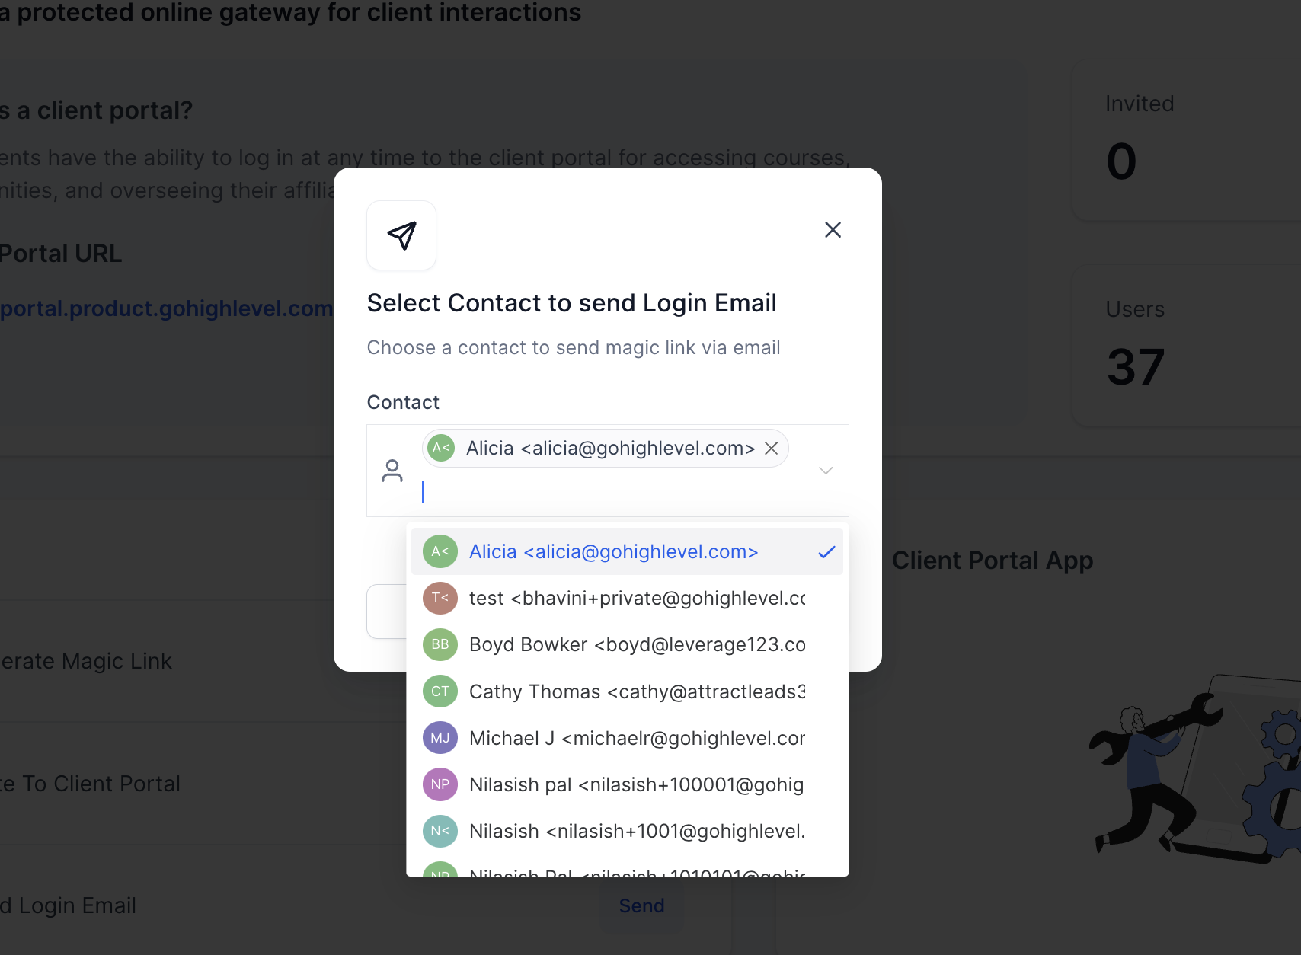Click the Send button for Login Email
This screenshot has width=1301, height=955.
click(x=641, y=905)
